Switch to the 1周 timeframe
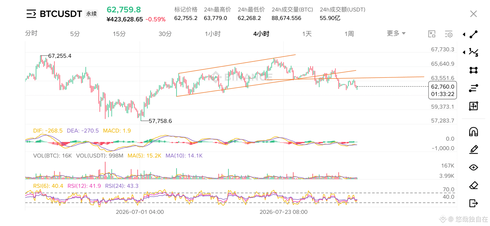The width and height of the screenshot is (490, 226). pyautogui.click(x=349, y=34)
